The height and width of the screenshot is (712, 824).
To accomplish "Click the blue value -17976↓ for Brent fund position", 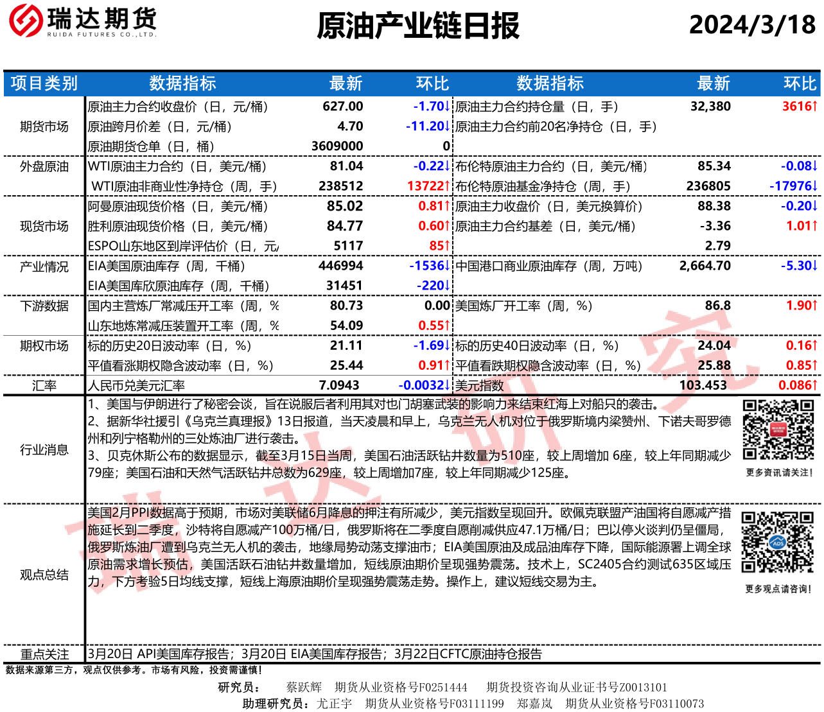I will click(x=794, y=186).
